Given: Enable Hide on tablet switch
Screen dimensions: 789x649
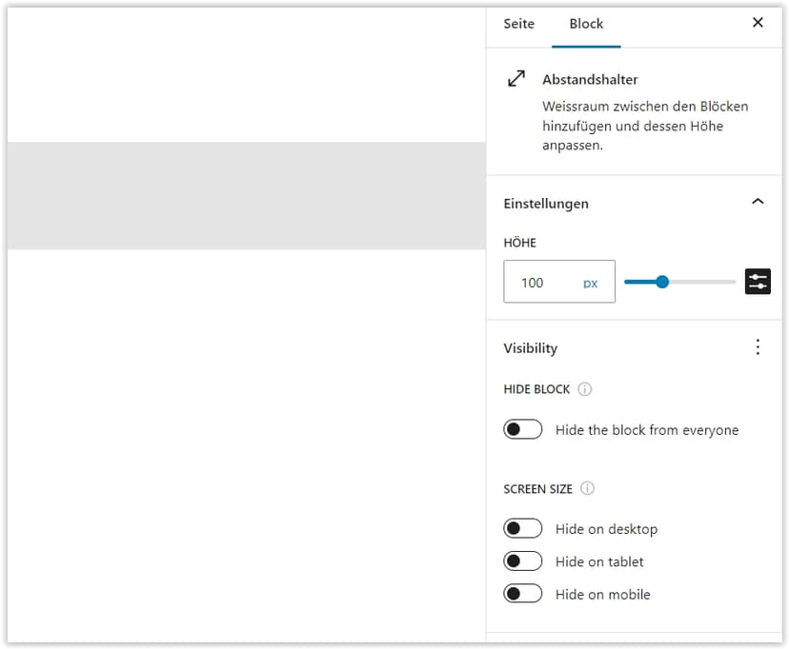Looking at the screenshot, I should tap(523, 561).
